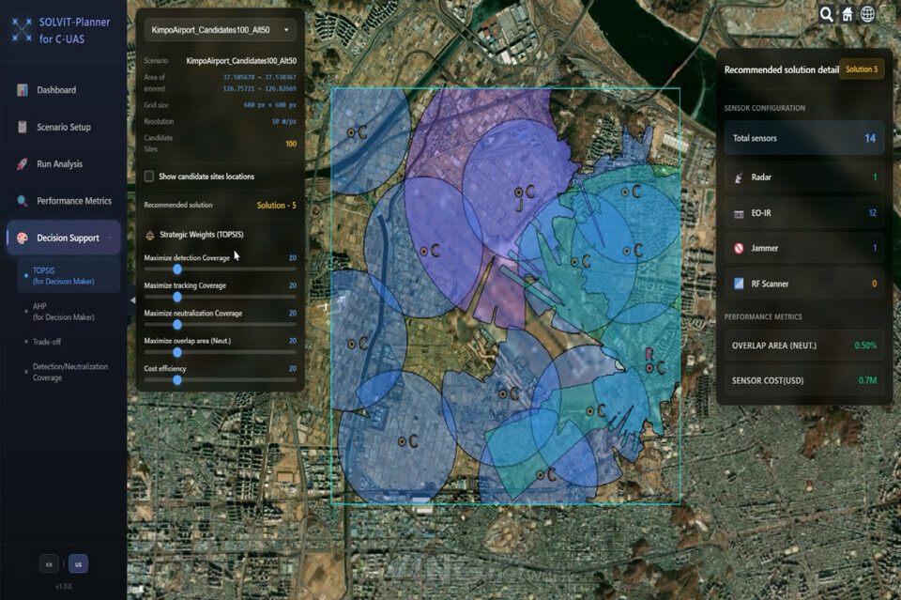Click the Solution - 5 recommended solution link
Viewport: 901px width, 600px height.
tap(276, 206)
